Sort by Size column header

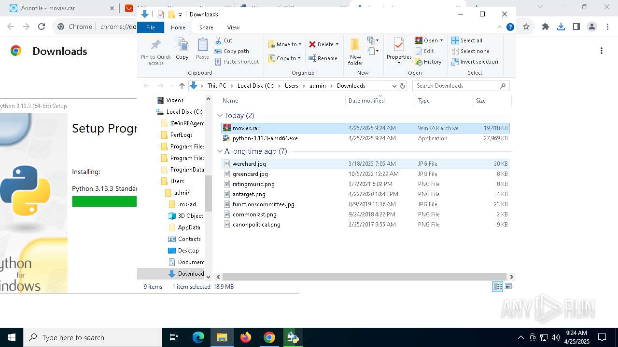coord(492,101)
